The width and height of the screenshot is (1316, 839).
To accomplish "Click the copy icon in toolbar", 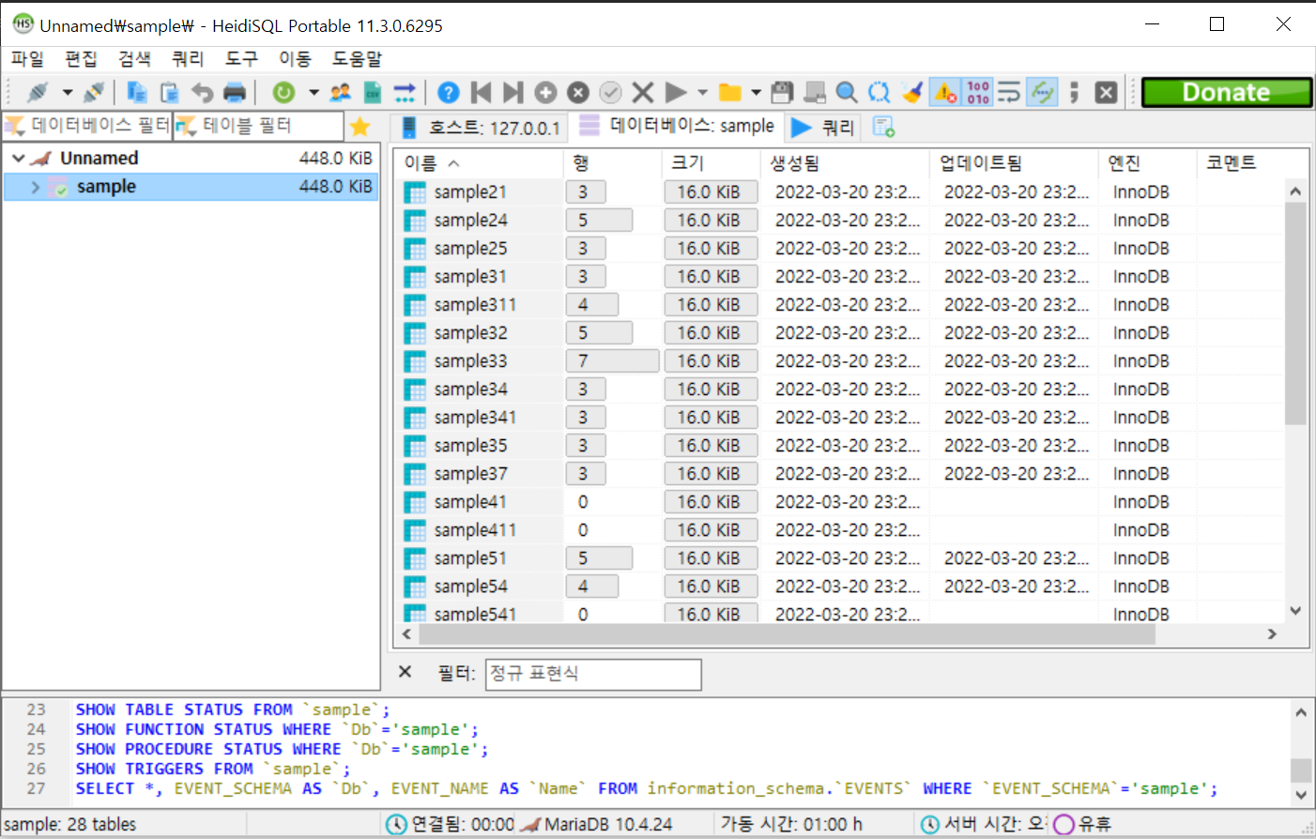I will (x=137, y=92).
